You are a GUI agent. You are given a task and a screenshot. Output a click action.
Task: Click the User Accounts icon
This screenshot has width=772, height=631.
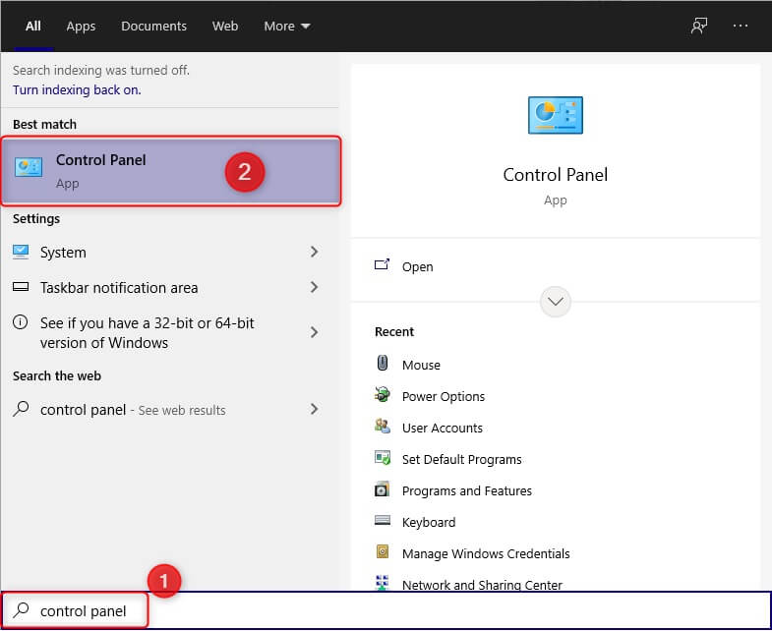coord(382,427)
